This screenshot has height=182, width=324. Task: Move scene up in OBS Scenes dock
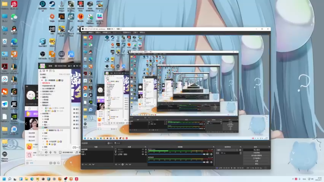pyautogui.click(x=90, y=165)
